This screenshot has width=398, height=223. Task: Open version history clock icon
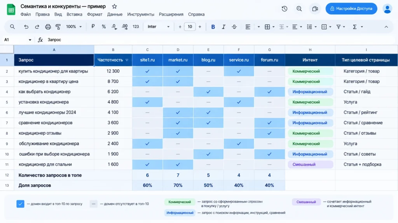pyautogui.click(x=284, y=9)
